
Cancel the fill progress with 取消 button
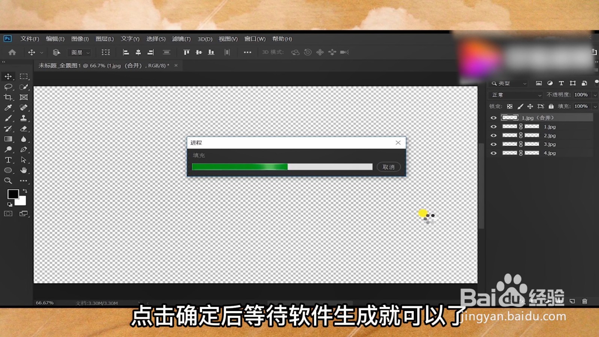[x=389, y=167]
